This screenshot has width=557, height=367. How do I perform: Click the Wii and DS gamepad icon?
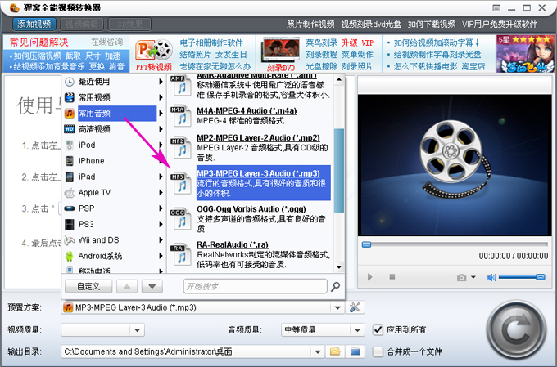point(70,240)
